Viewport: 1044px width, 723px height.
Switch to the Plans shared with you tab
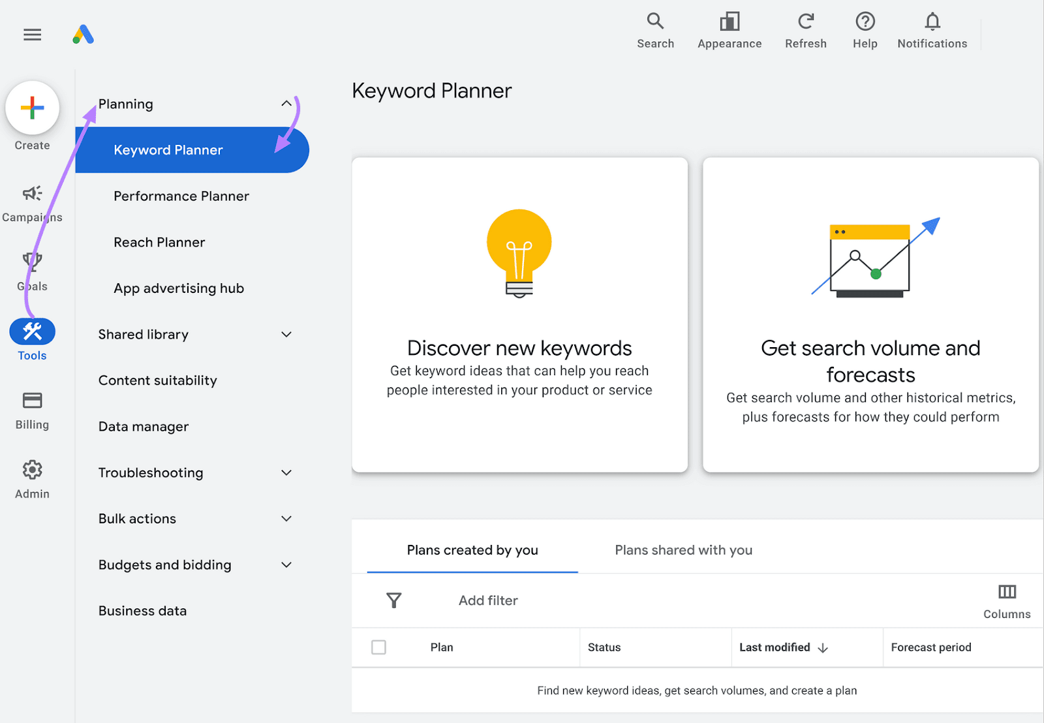[x=683, y=550]
